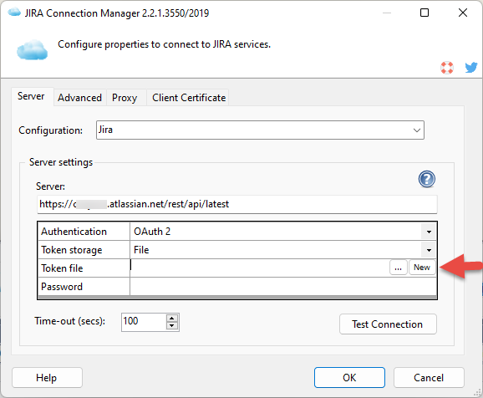Click the Time-out value field showing 100
Image resolution: width=483 pixels, height=398 pixels.
(x=144, y=322)
